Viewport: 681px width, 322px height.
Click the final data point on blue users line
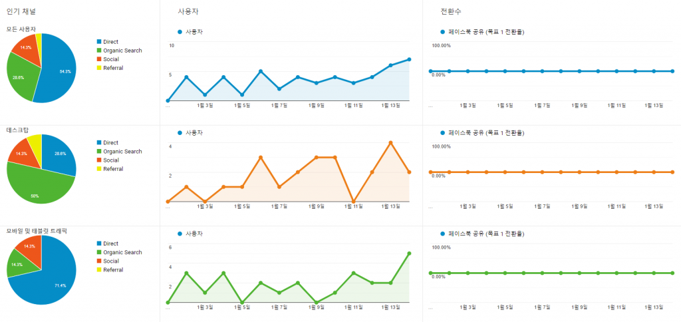point(409,59)
